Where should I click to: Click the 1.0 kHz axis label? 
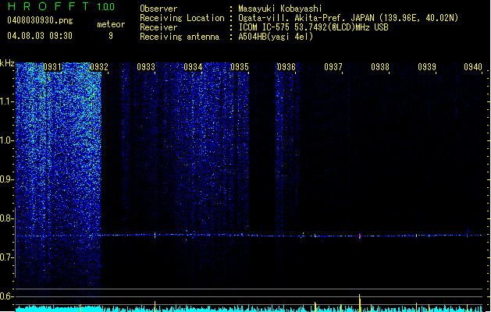pyautogui.click(x=6, y=140)
